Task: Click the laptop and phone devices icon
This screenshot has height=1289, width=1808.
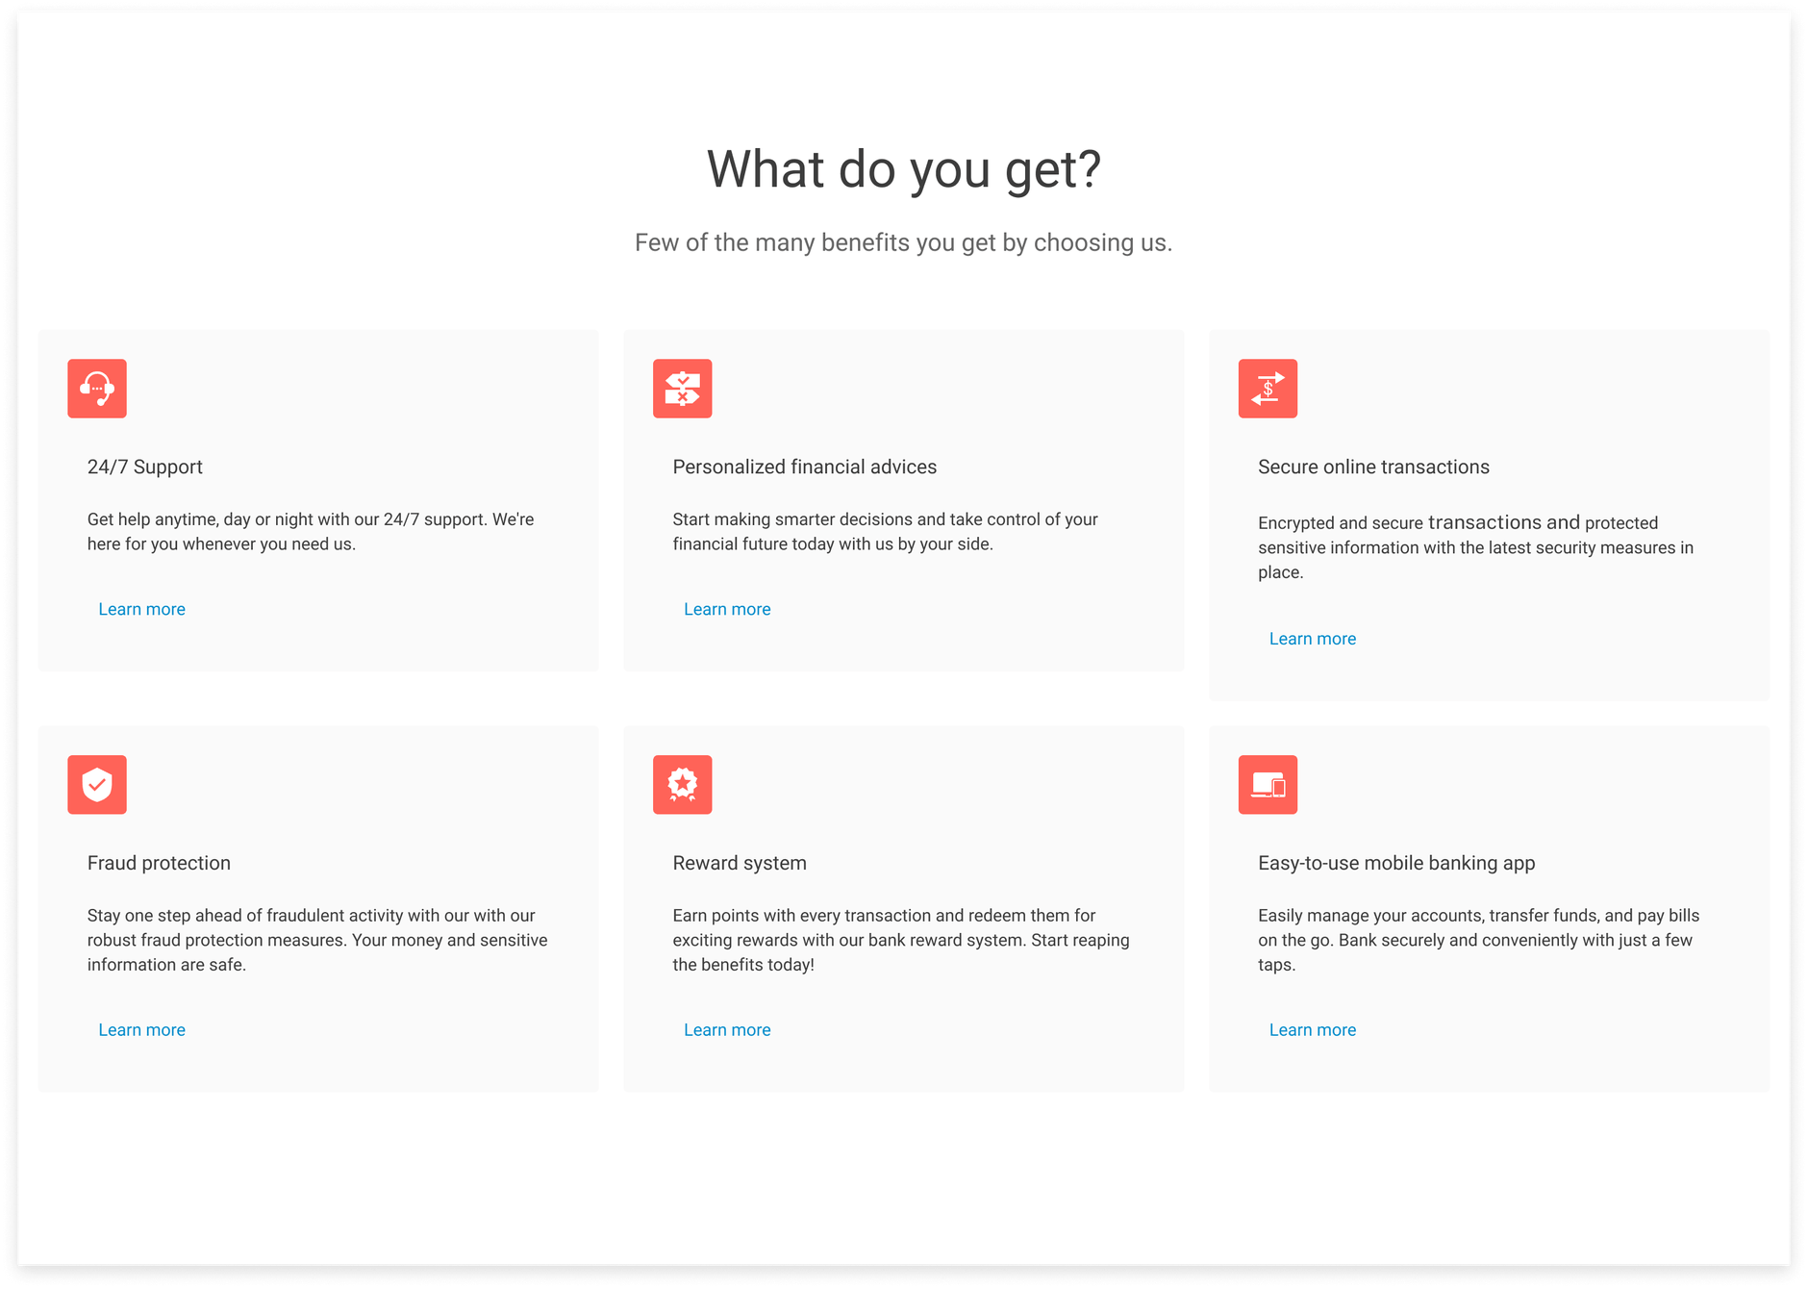Action: 1268,785
